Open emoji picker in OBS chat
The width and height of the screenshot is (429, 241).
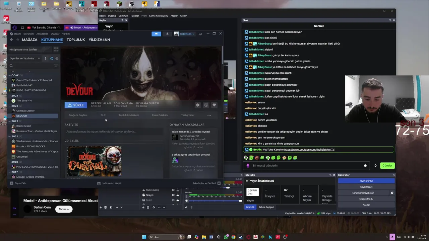coord(365,165)
